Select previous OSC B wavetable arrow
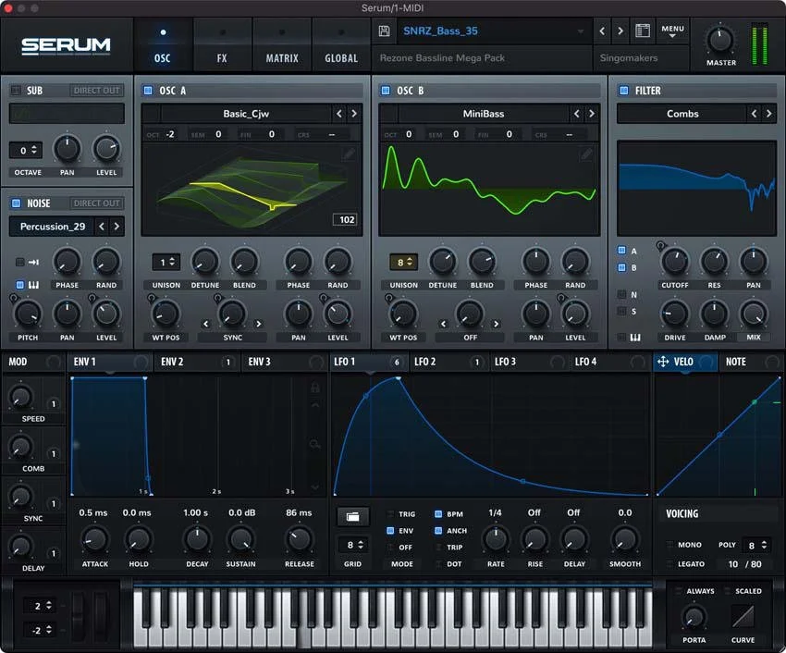The width and height of the screenshot is (786, 653). pos(576,114)
